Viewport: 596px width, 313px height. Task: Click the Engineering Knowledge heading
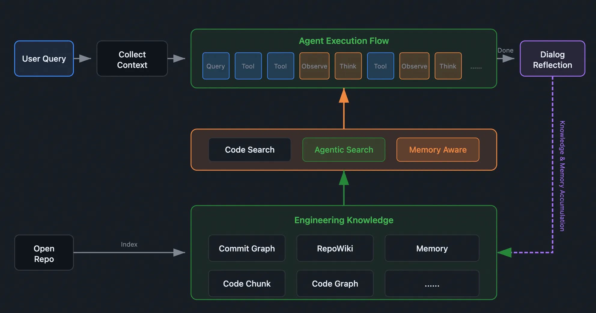coord(344,220)
